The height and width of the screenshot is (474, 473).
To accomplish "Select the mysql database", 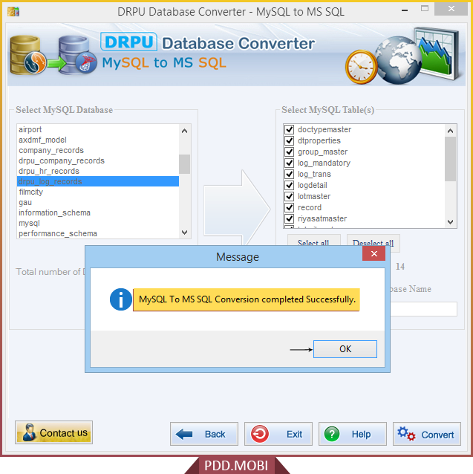I will click(98, 223).
